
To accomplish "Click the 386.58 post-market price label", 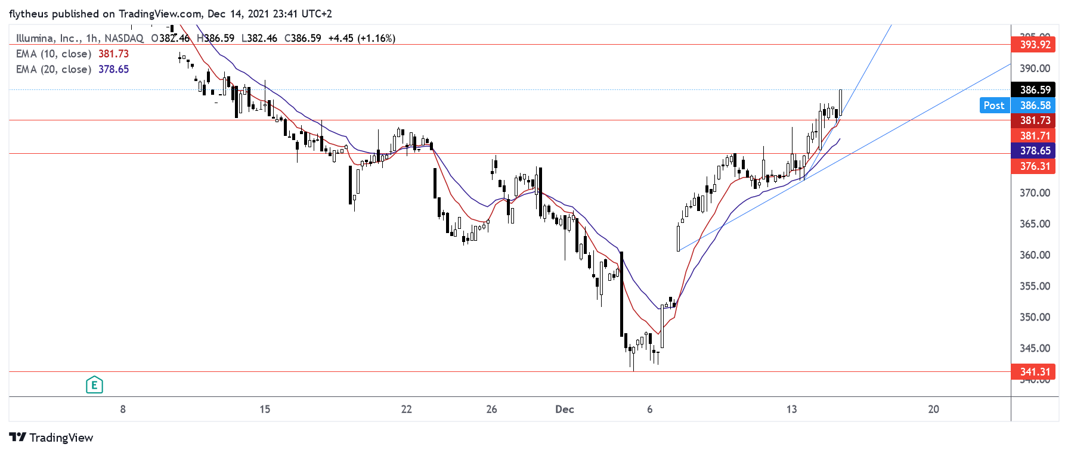I will click(1033, 105).
